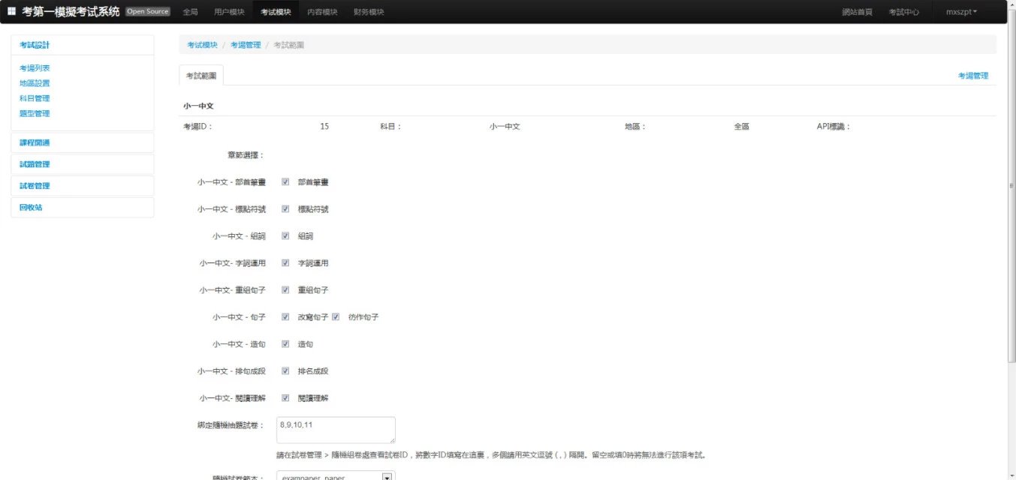Uncheck the 部首筆畫 chapter checkbox
Viewport: 1016px width, 480px height.
(x=285, y=182)
